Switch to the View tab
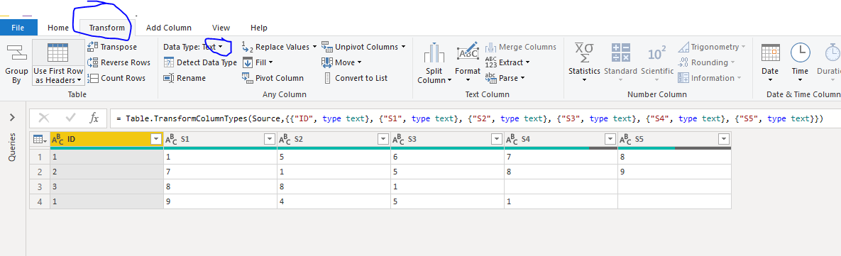Image resolution: width=841 pixels, height=256 pixels. pos(221,28)
